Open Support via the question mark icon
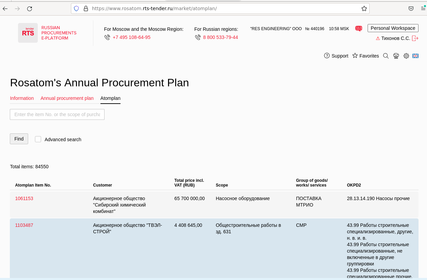Screen dimensions: 427x280 (327, 56)
